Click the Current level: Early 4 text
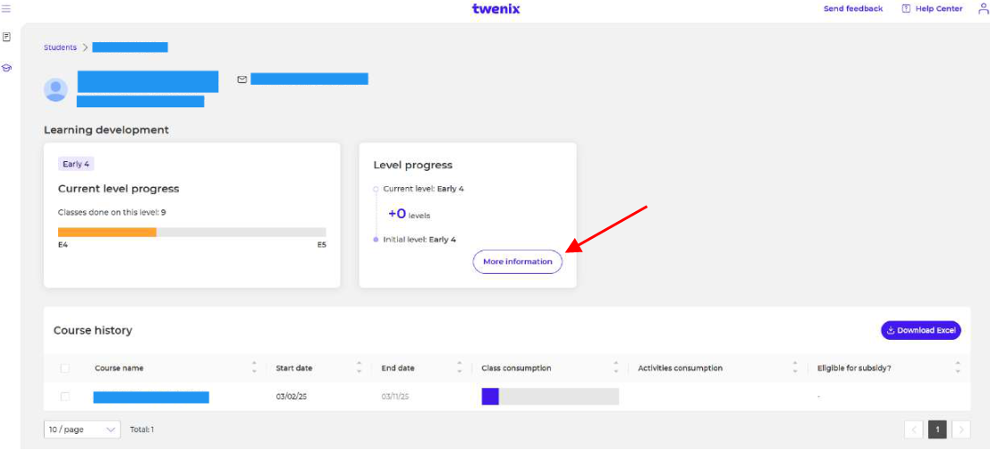 [424, 189]
